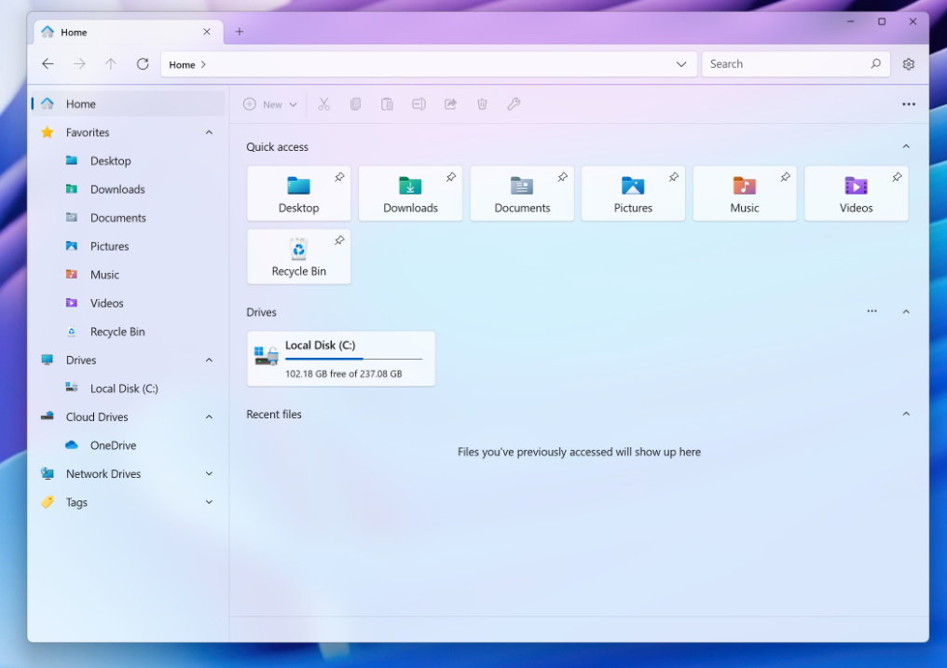Collapse the Quick access section
The width and height of the screenshot is (947, 668).
(905, 147)
